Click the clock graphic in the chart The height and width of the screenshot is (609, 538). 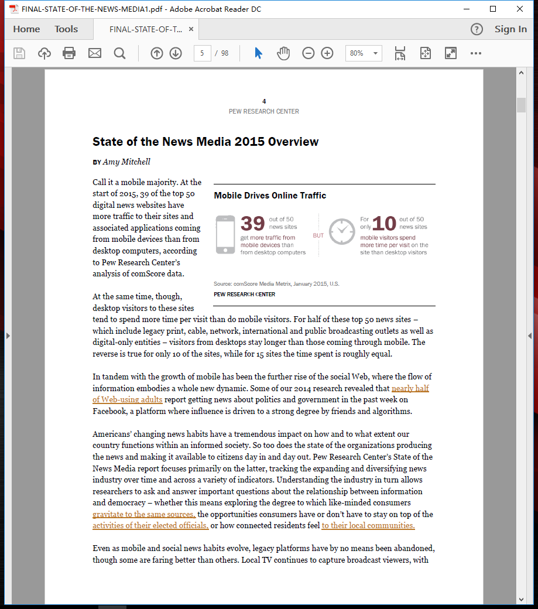[342, 231]
